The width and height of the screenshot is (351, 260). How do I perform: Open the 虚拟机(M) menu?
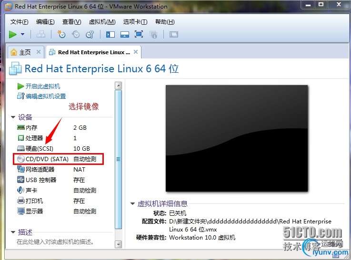coord(102,22)
